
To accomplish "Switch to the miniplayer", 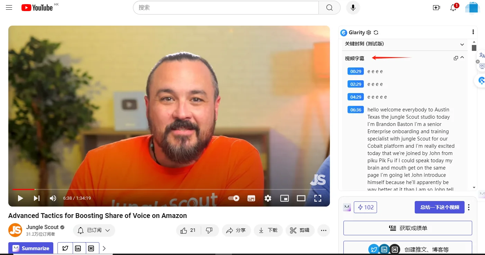I will (285, 198).
